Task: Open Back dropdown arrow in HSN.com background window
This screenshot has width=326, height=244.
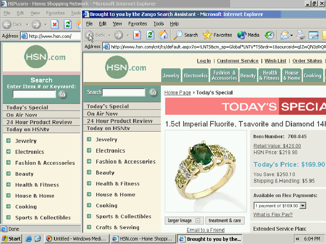Action: pyautogui.click(x=27, y=25)
